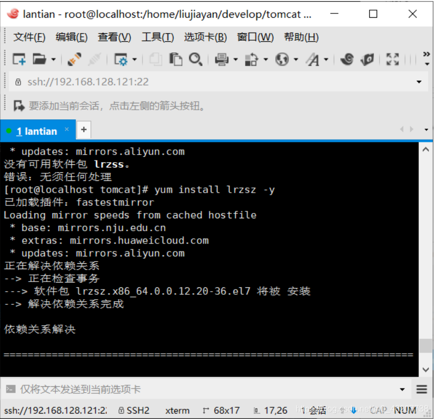Expand the Font dropdown arrow

point(326,59)
